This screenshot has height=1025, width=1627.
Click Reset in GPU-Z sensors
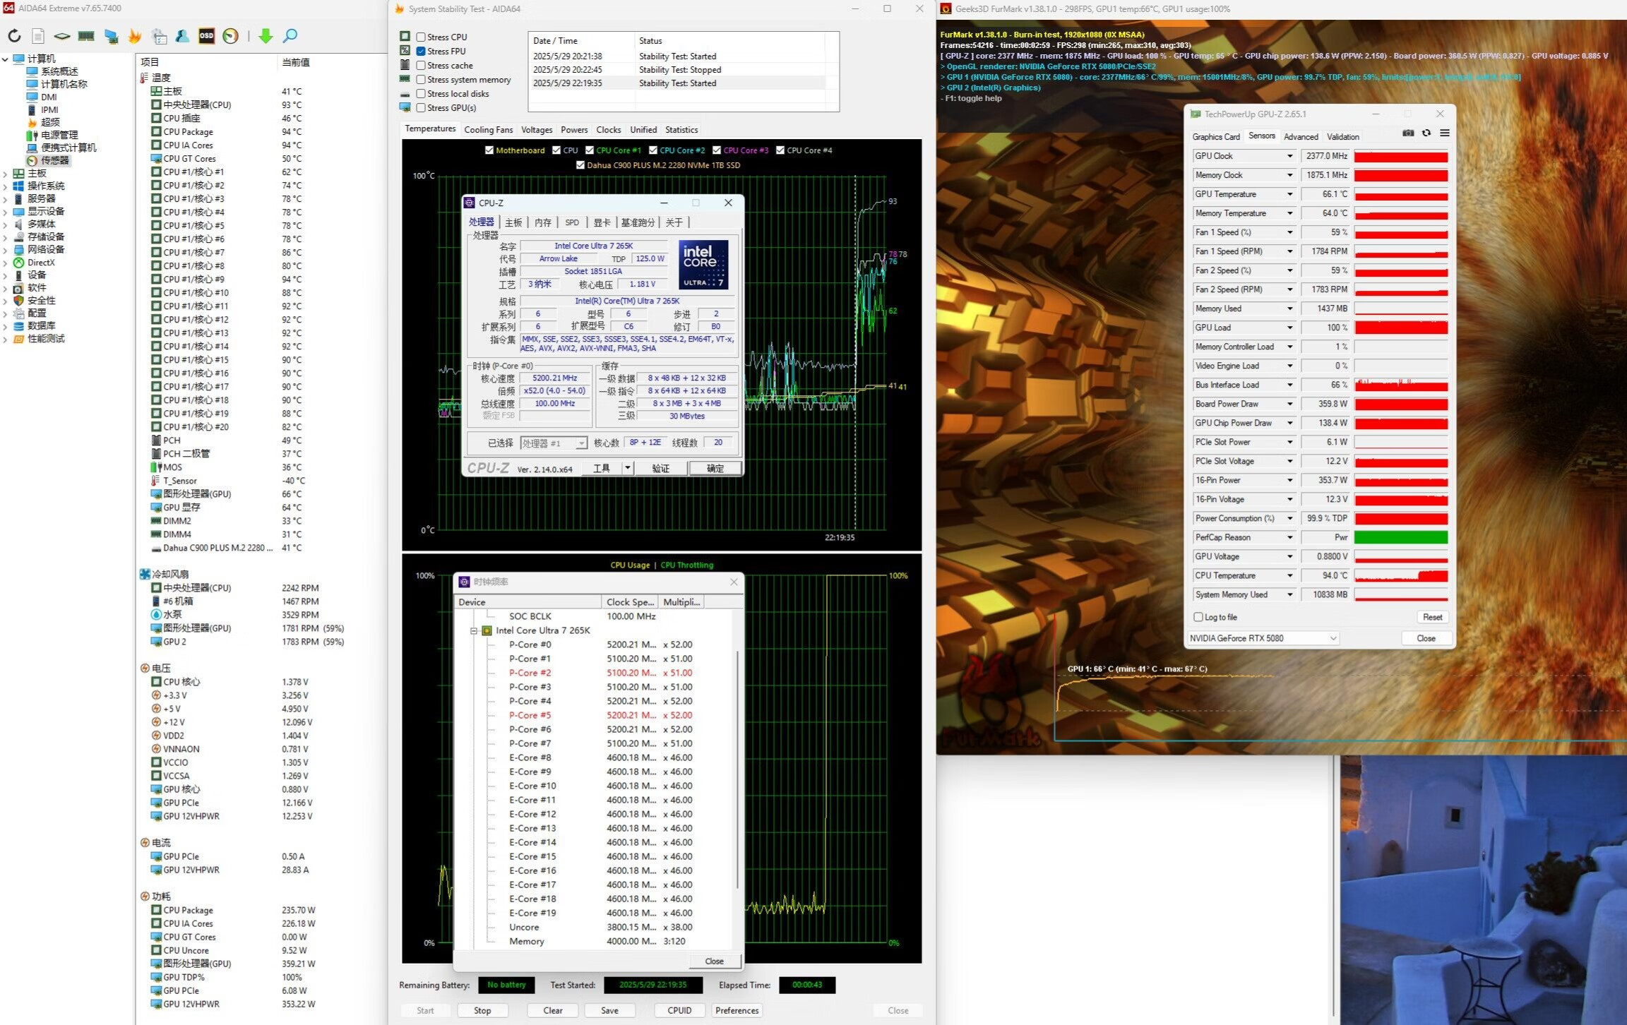pos(1432,617)
